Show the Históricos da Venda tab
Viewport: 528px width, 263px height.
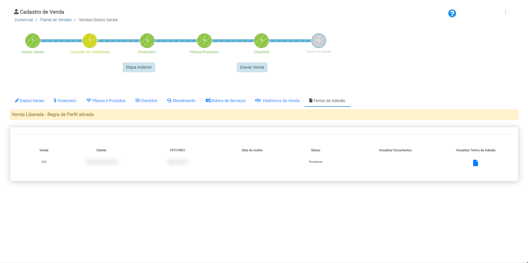(x=278, y=101)
